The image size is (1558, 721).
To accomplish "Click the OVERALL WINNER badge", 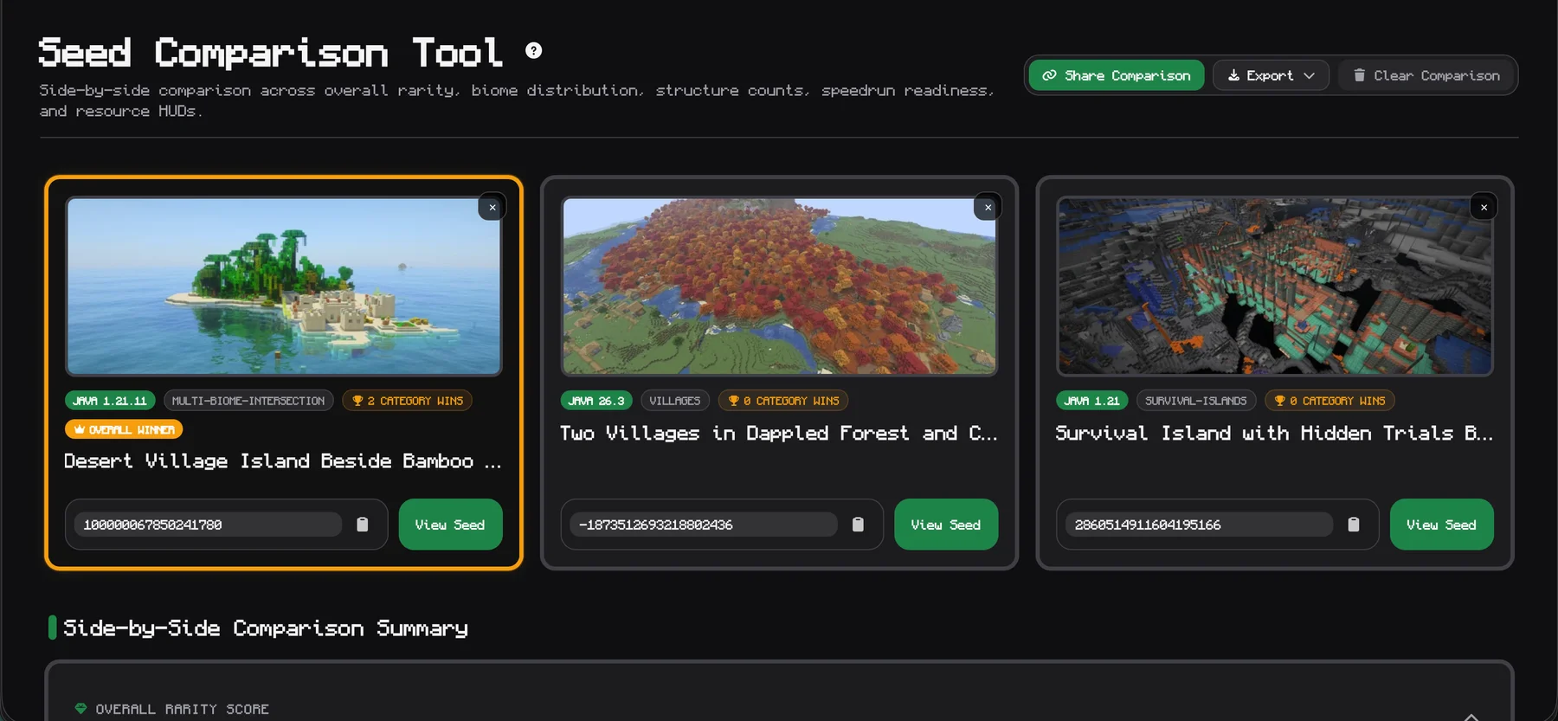I will coord(124,429).
